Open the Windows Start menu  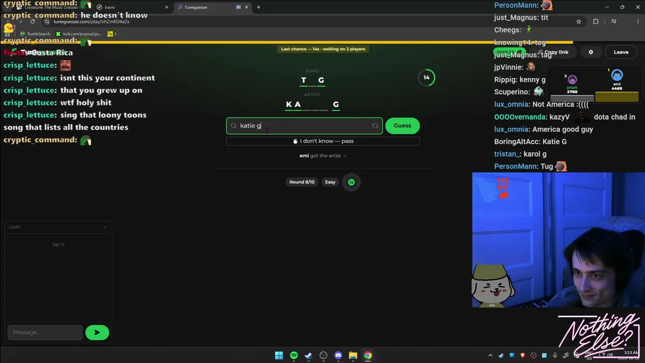point(279,355)
